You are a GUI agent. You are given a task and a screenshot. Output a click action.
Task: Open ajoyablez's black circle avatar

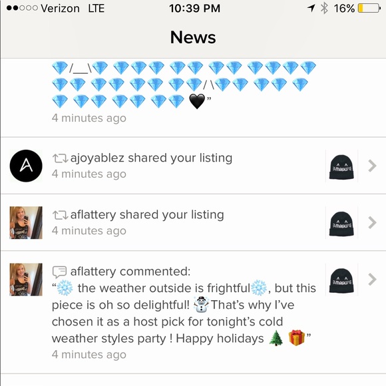click(26, 166)
